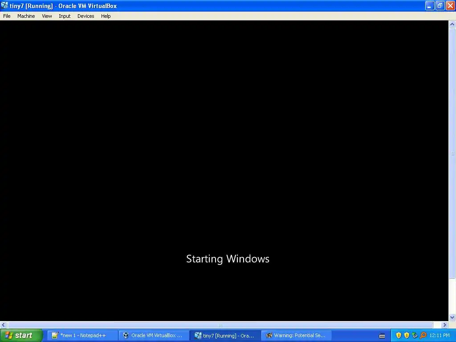Click the horizontal scrollbar right arrow
Viewport: 456px width, 342px height.
(445, 325)
